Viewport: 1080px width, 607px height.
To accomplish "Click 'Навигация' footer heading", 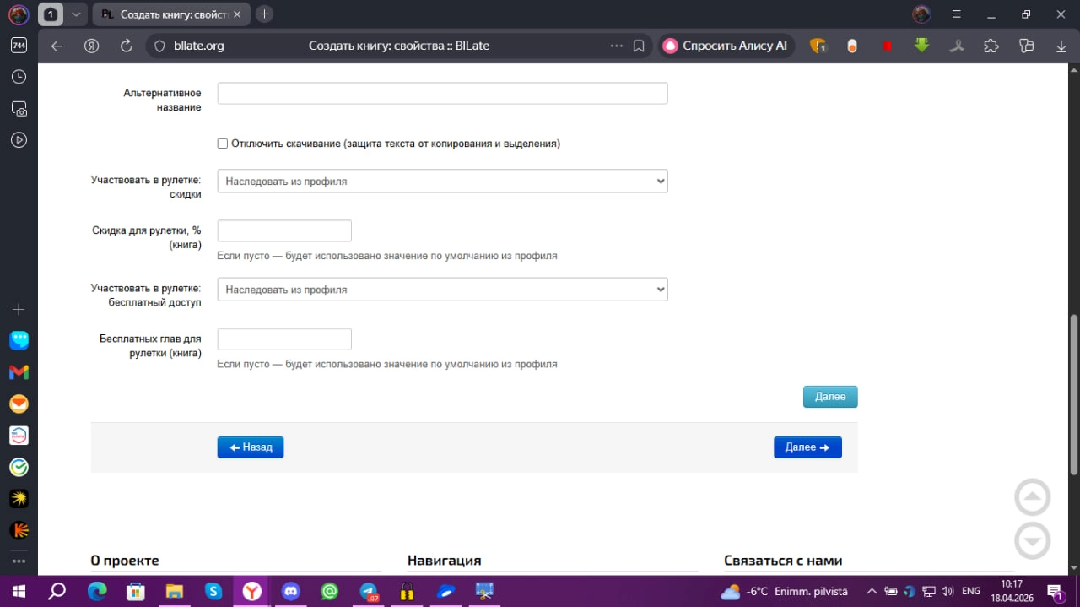I will [x=444, y=561].
